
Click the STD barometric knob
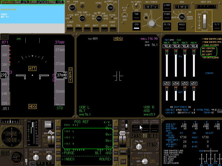(110, 8)
